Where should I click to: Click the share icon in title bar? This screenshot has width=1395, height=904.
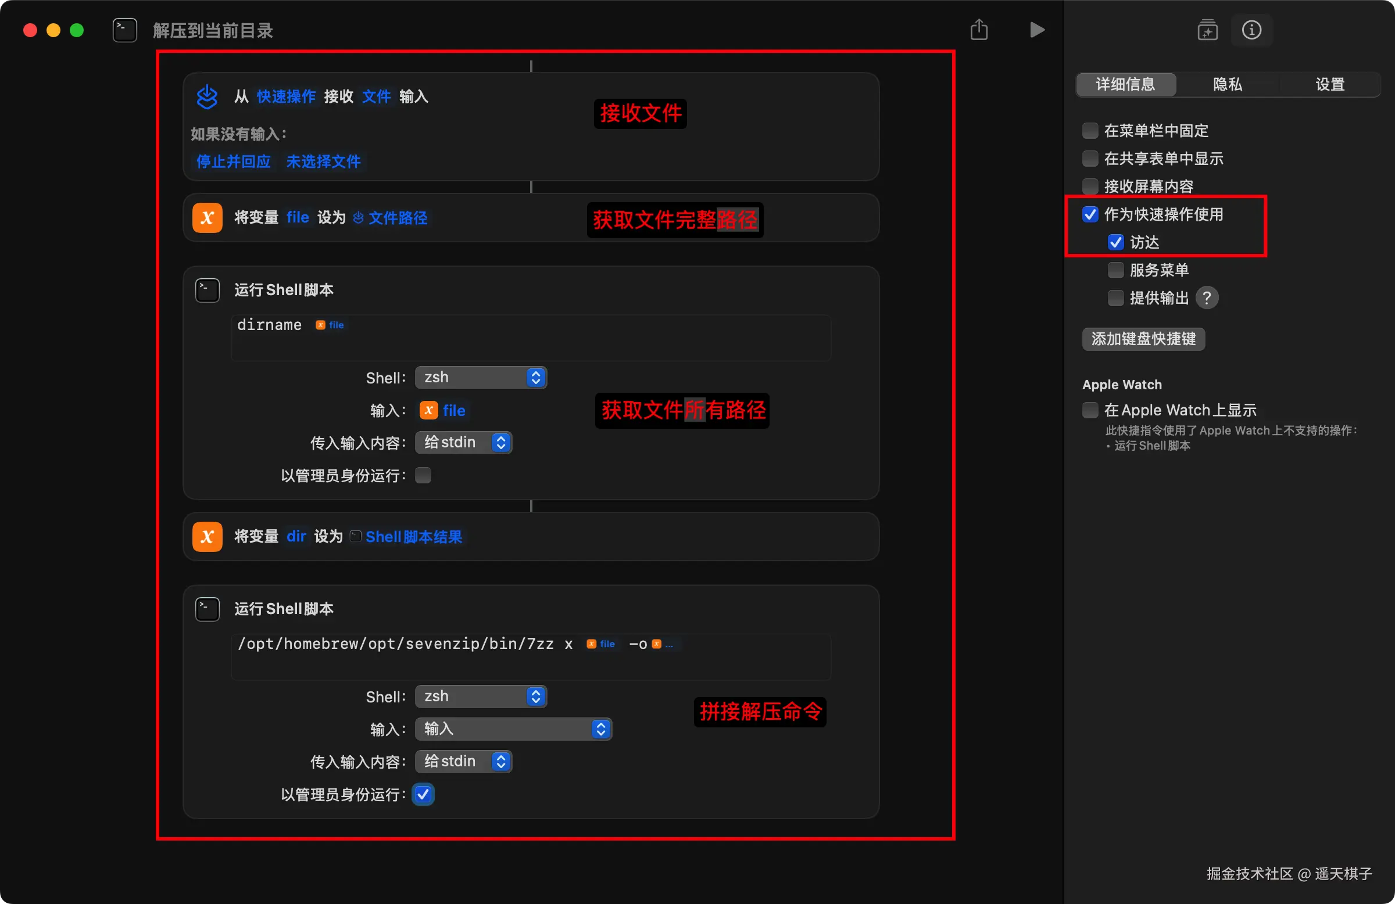pos(978,30)
